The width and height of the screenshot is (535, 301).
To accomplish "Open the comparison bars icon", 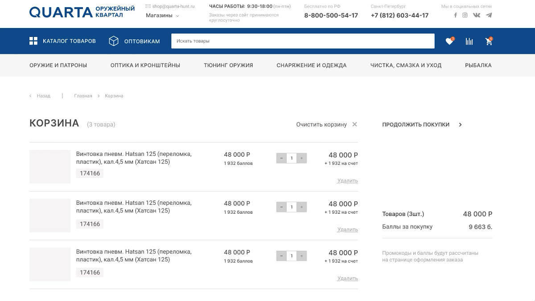I will click(469, 41).
